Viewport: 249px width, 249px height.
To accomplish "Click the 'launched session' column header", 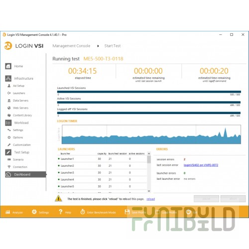I will click(x=118, y=153).
